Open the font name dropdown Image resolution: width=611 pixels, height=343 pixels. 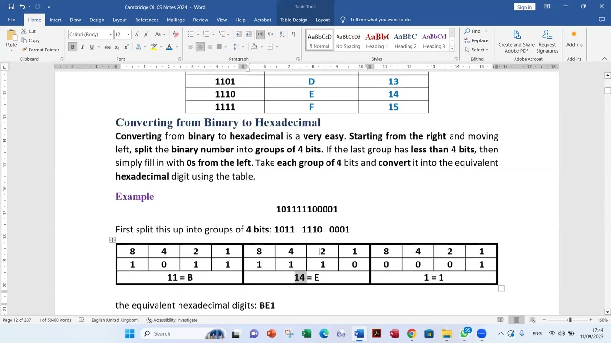point(111,34)
